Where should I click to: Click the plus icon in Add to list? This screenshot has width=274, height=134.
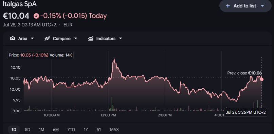(227, 6)
